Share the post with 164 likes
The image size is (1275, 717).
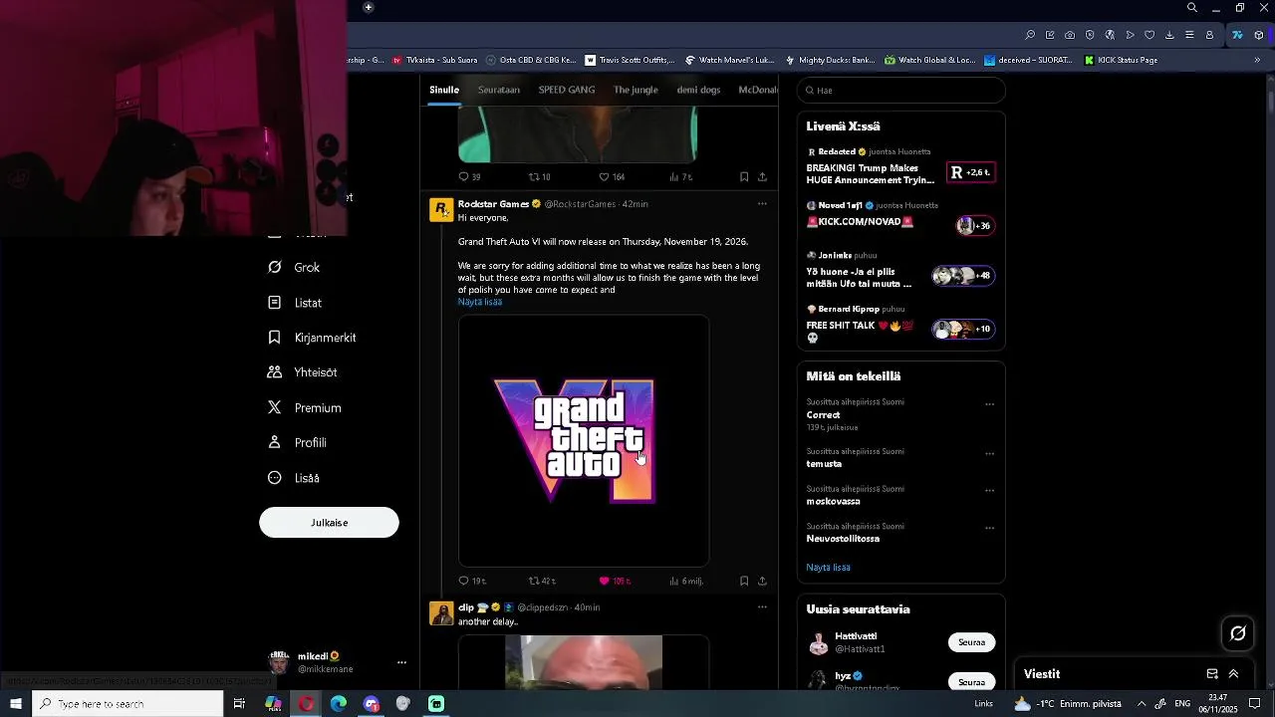point(762,177)
